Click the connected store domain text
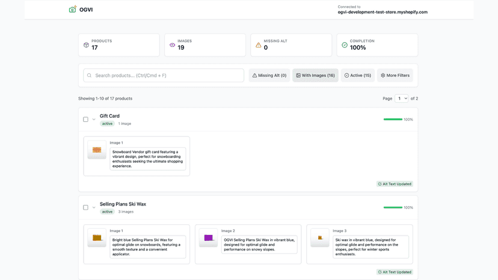Screen dimensions: 498x280 click(x=383, y=12)
